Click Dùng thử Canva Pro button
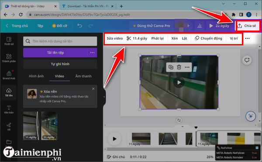The height and width of the screenshot is (162, 262). (x=152, y=26)
